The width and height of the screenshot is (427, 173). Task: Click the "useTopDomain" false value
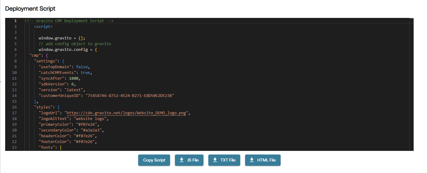(x=82, y=67)
